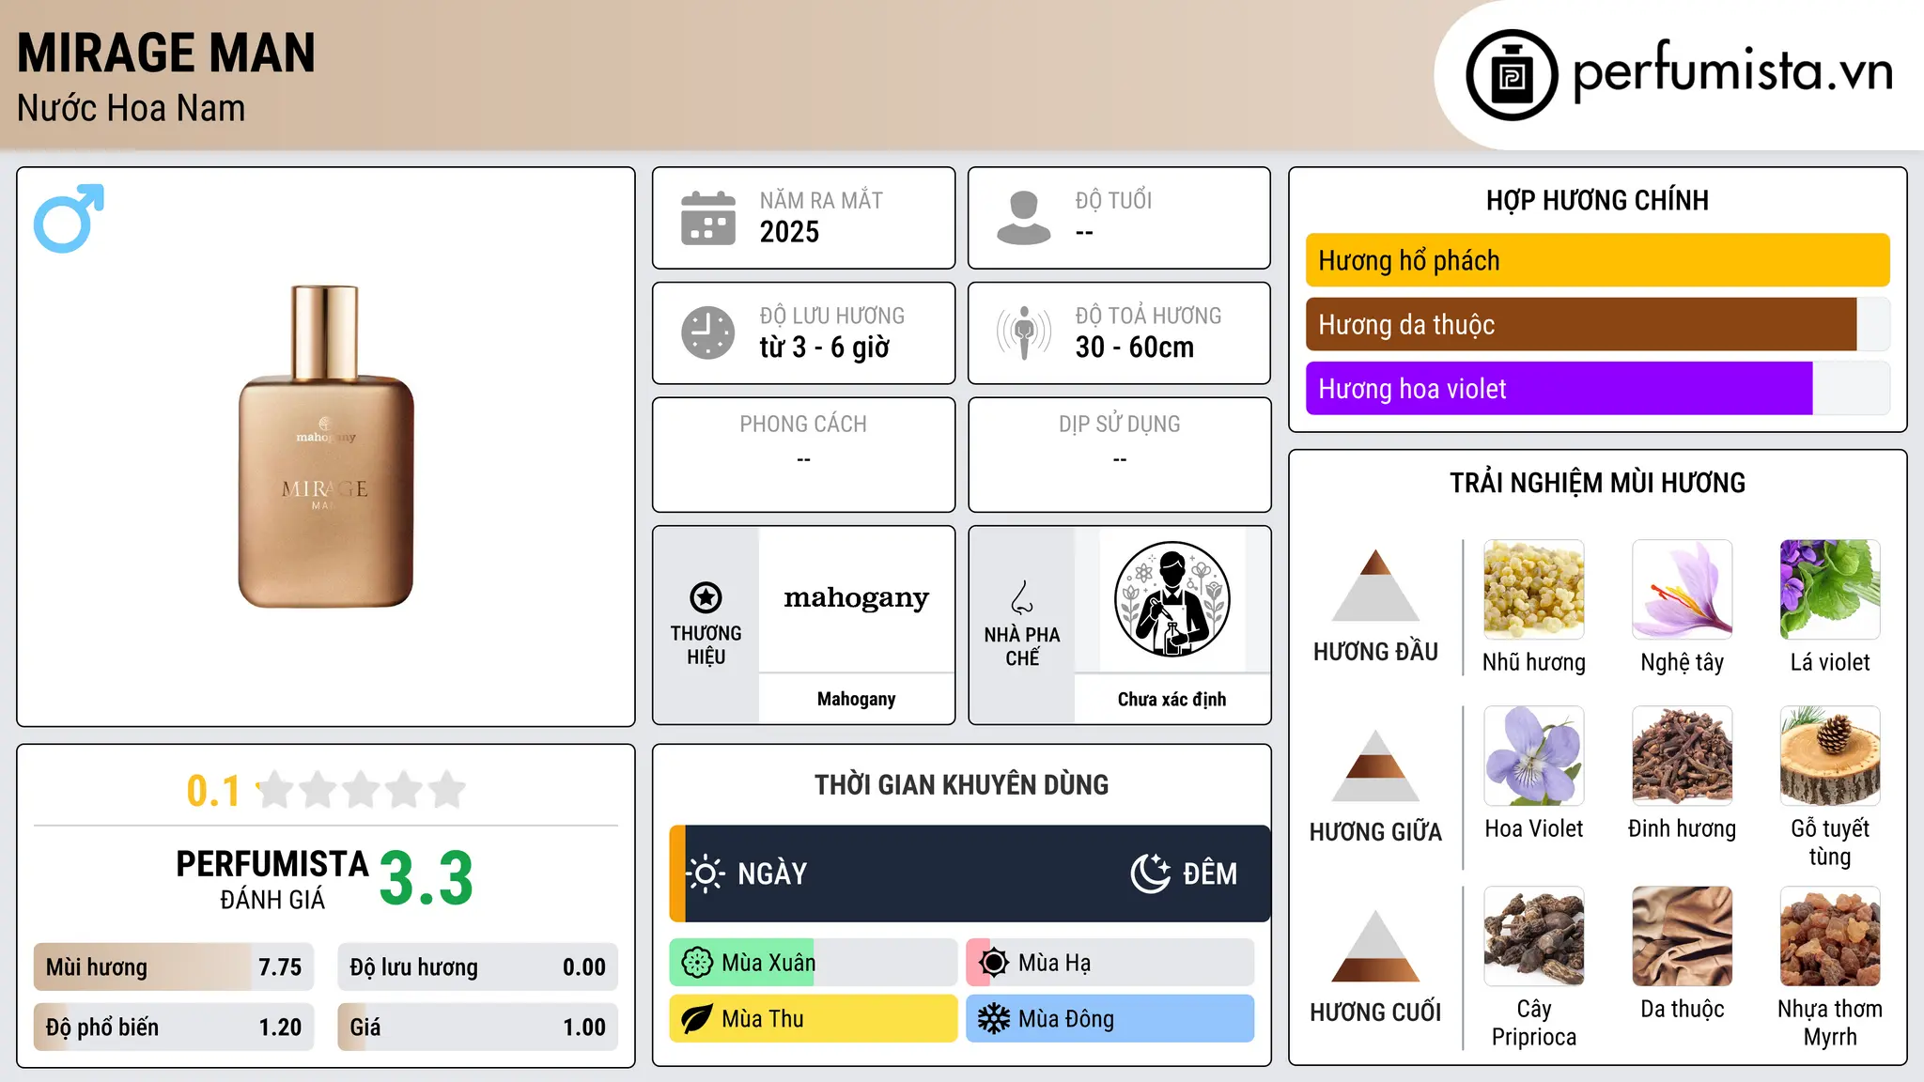Click the snowflake icon for Mùa Đông
1924x1082 pixels.
pyautogui.click(x=994, y=1019)
